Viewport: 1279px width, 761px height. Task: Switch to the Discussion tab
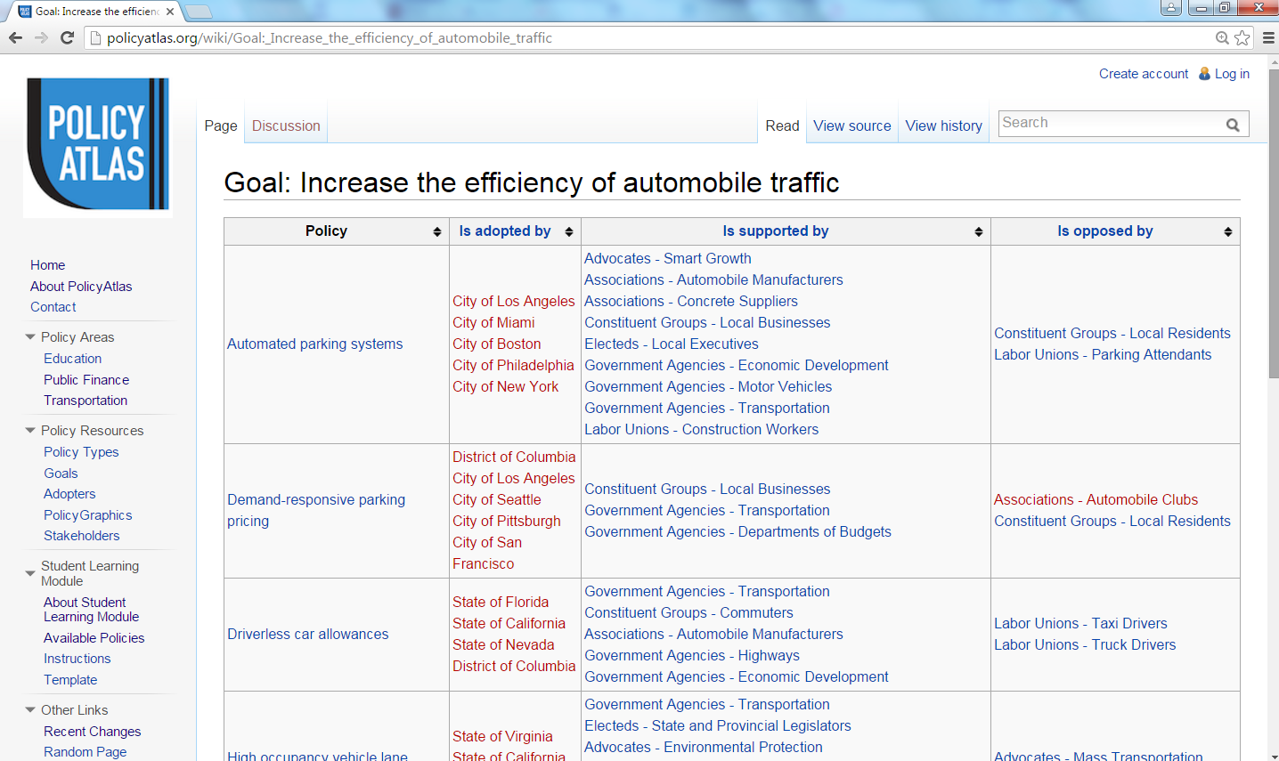tap(286, 125)
